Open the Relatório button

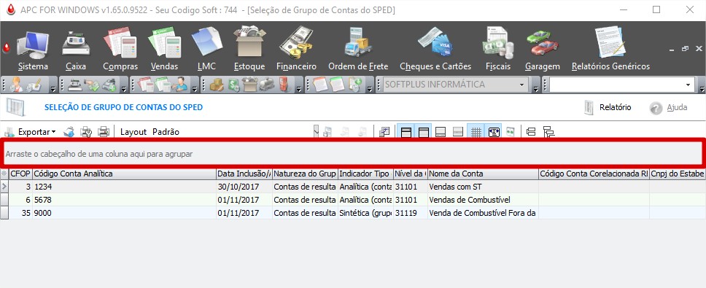[x=608, y=108]
